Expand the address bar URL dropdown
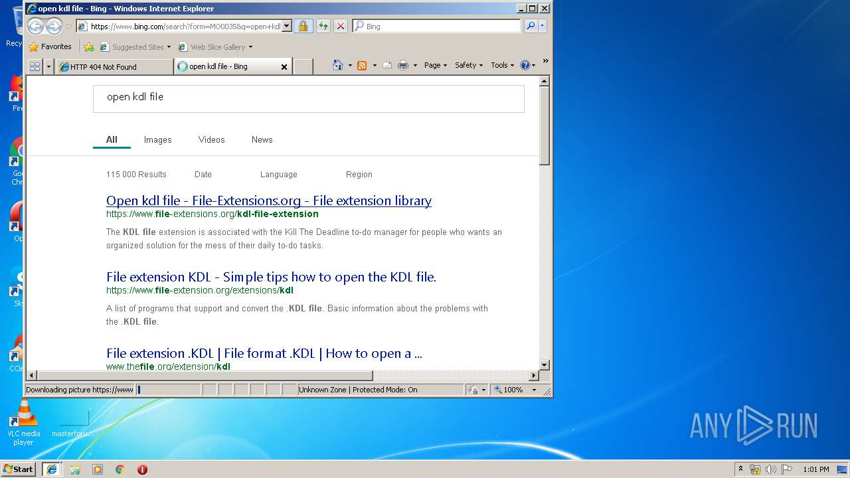The image size is (850, 478). pyautogui.click(x=286, y=26)
